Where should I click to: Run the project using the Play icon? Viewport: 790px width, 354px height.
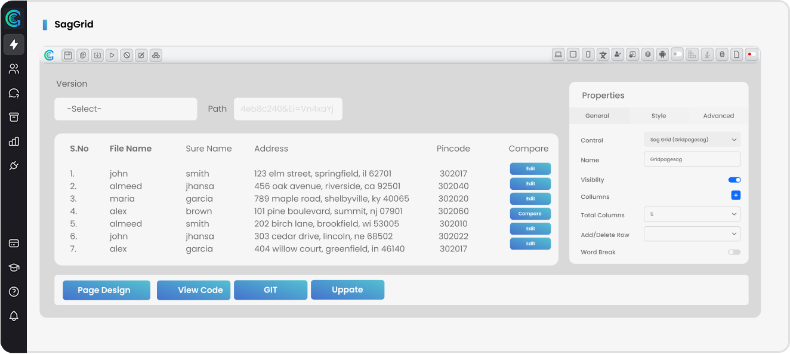[x=112, y=55]
